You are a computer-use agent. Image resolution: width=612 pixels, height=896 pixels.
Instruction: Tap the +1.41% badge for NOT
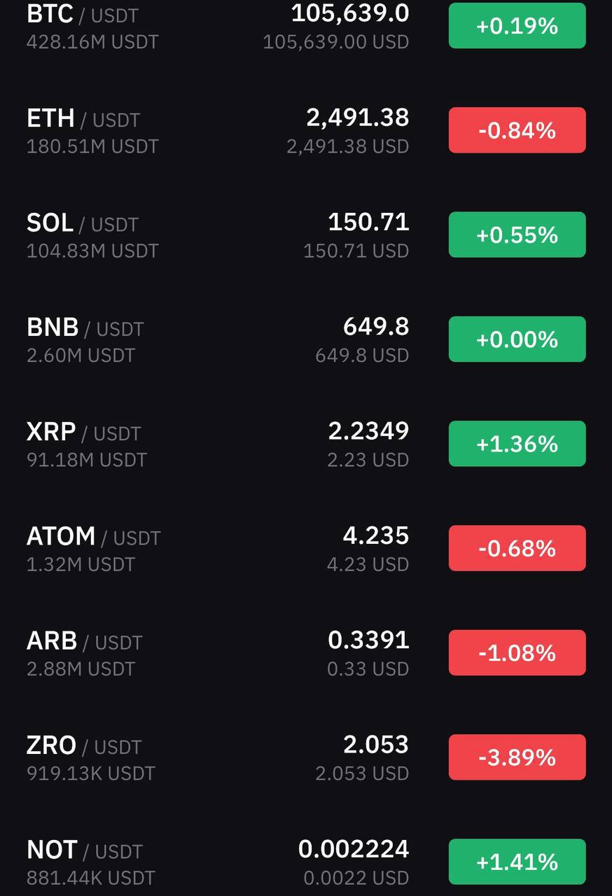click(x=517, y=862)
